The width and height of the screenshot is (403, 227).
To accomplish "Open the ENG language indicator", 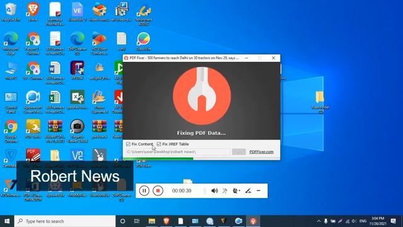I will click(x=363, y=221).
